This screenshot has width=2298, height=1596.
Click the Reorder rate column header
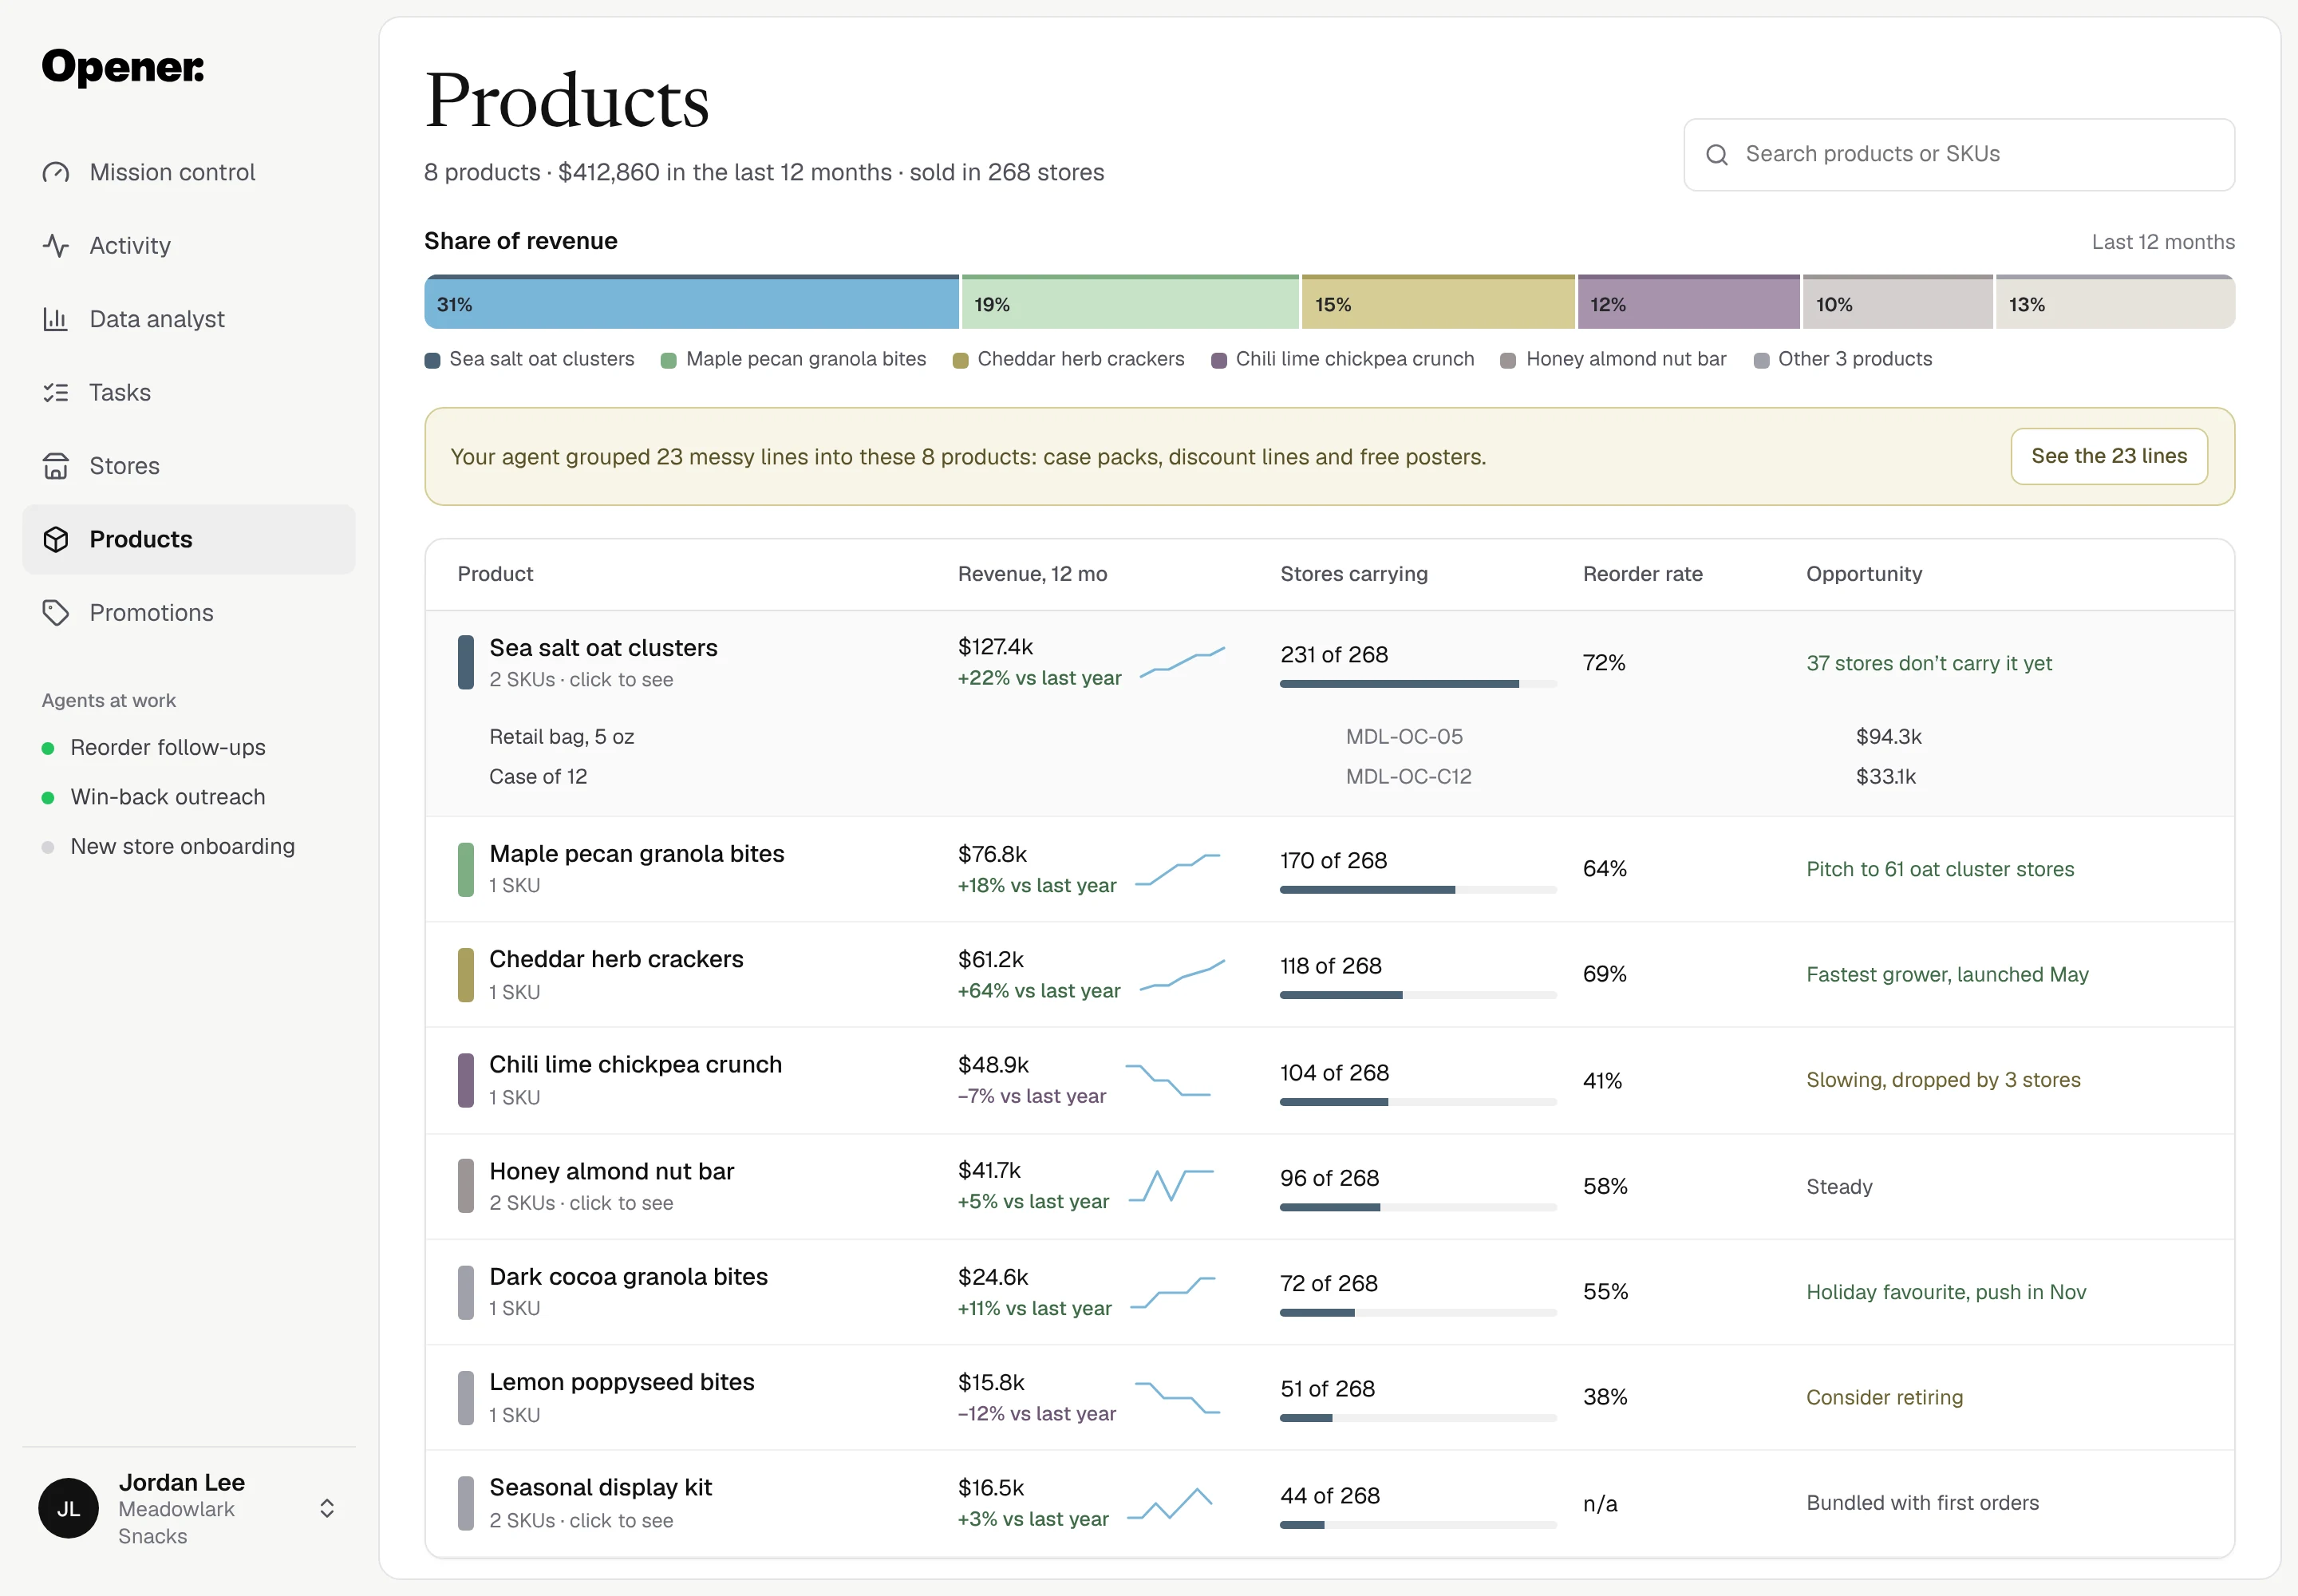(1642, 574)
